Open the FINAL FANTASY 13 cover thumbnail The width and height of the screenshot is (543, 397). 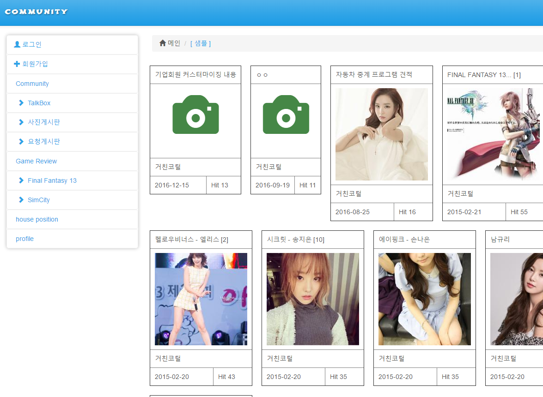(493, 134)
